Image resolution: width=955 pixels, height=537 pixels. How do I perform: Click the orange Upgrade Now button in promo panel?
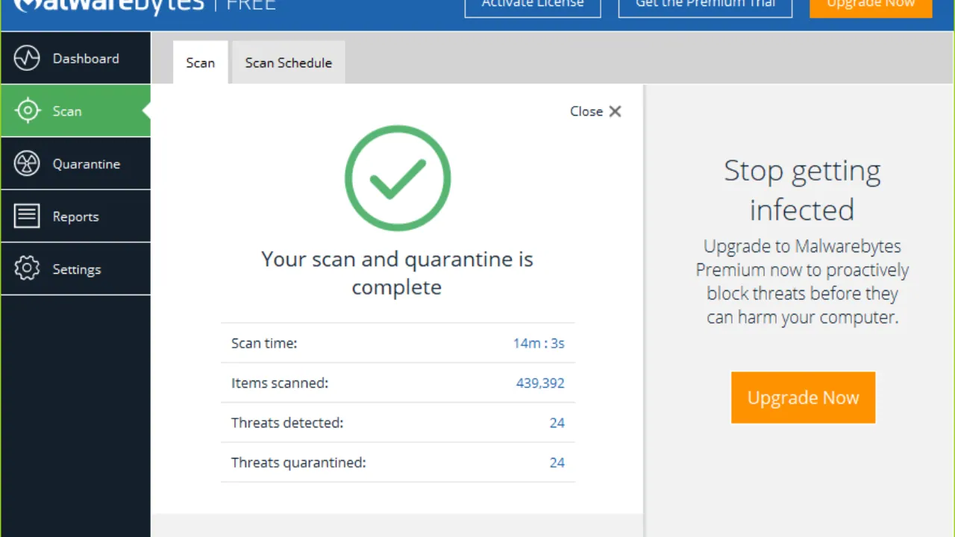[803, 398]
